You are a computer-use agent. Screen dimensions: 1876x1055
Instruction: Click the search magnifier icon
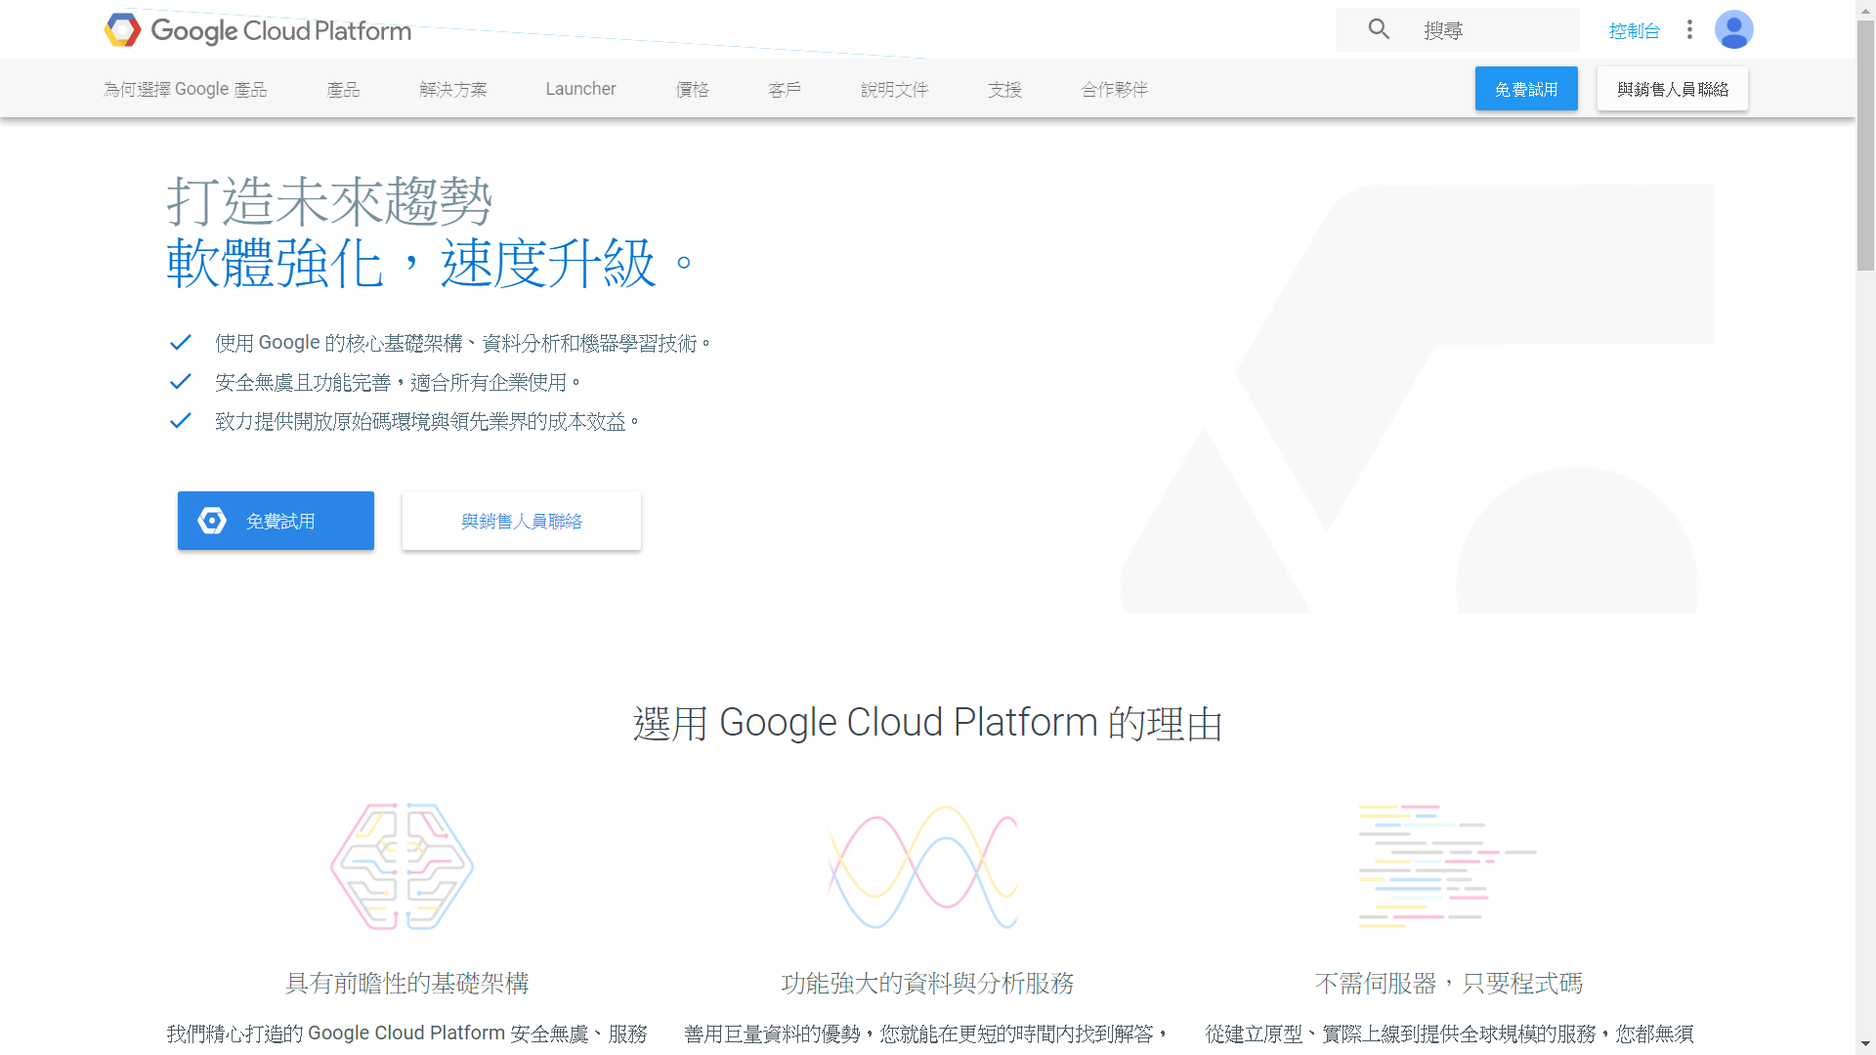point(1379,29)
